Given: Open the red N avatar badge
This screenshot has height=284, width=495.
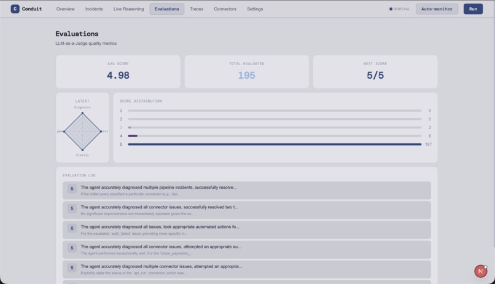Looking at the screenshot, I should 480,271.
